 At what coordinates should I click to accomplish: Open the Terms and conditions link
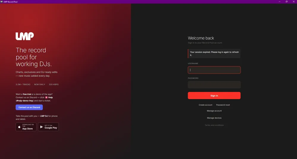[214, 125]
